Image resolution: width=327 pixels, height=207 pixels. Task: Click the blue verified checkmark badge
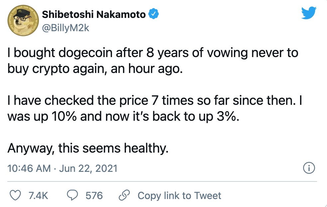154,14
